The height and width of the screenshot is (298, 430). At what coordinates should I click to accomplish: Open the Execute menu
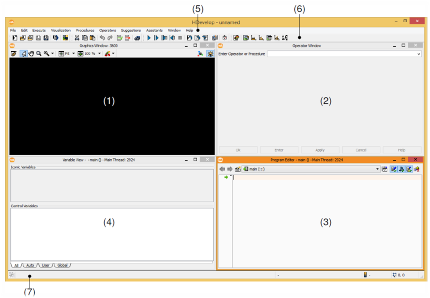click(39, 30)
